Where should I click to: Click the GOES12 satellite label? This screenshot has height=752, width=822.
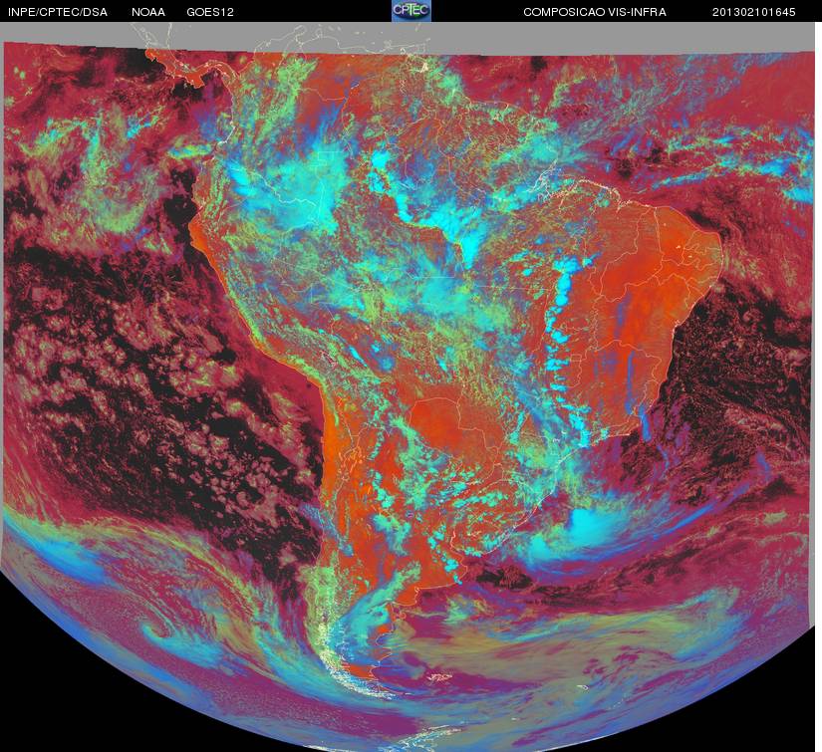(x=209, y=12)
